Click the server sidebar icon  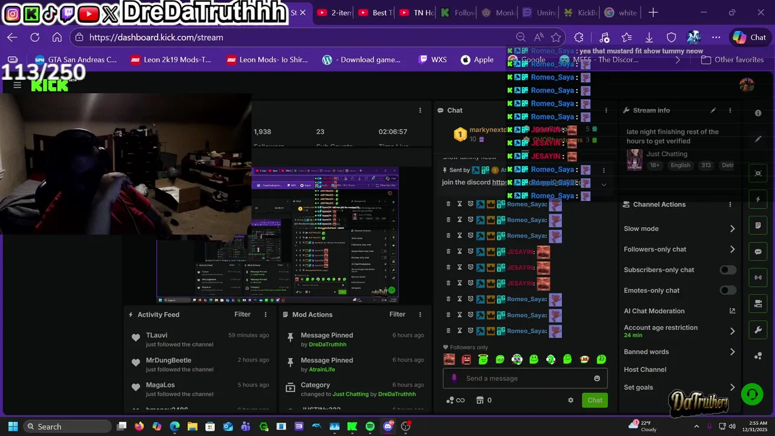click(758, 303)
